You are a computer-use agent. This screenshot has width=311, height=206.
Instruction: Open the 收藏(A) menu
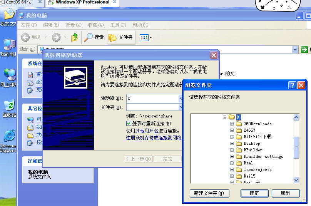[x=96, y=25]
